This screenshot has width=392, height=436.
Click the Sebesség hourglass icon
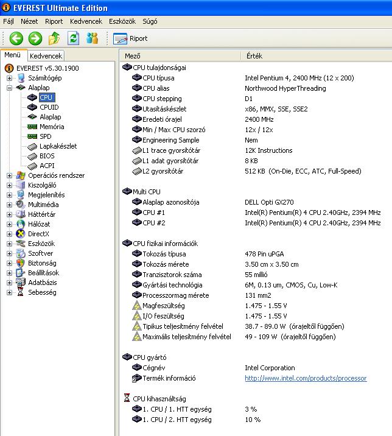(x=21, y=292)
